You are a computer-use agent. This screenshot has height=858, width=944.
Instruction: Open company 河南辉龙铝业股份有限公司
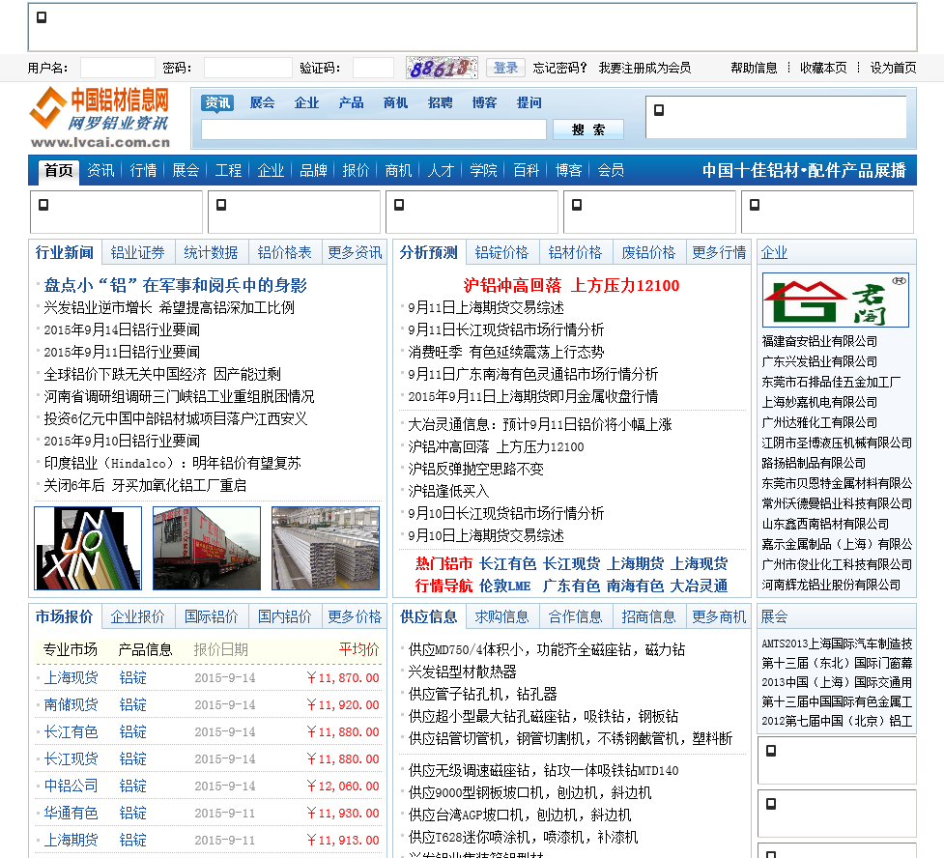(x=831, y=585)
